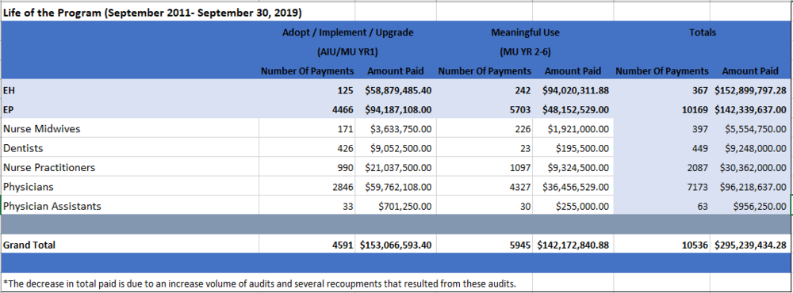The height and width of the screenshot is (293, 793).
Task: Click the $153,066,593.40 AIU grand total cell
Action: 396,245
